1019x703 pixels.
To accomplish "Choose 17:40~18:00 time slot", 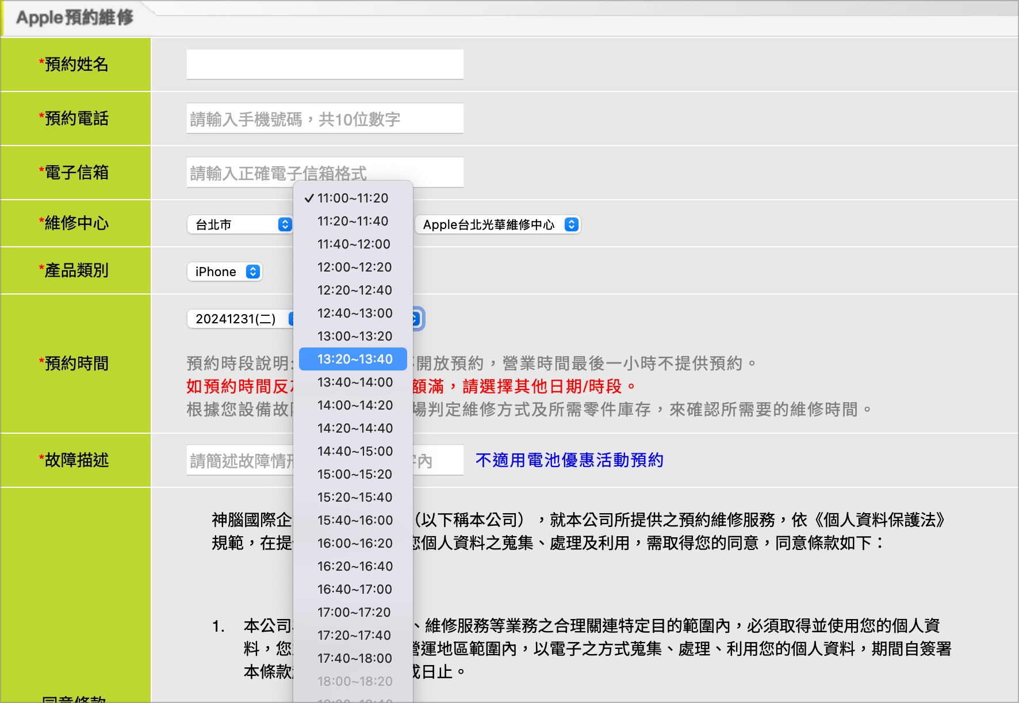I will point(353,658).
